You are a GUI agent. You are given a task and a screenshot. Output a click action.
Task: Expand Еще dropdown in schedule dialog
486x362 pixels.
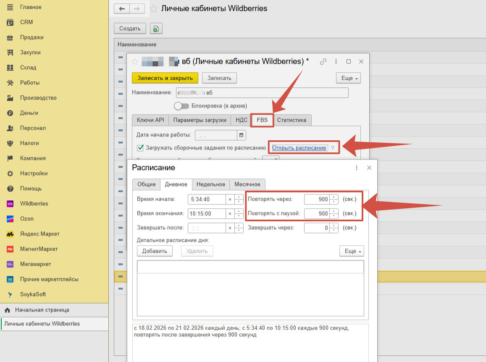352,251
